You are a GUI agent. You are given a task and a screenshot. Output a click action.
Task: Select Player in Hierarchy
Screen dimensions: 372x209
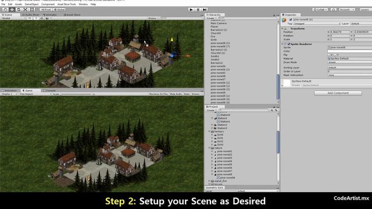214,27
